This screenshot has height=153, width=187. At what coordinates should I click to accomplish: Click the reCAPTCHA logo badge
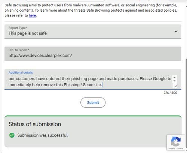point(176,141)
